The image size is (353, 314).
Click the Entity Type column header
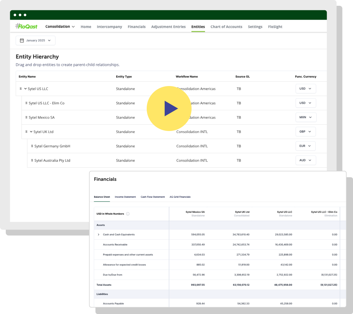tap(124, 76)
